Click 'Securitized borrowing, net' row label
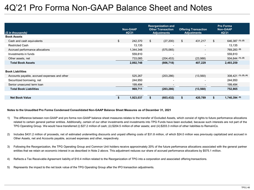The height and width of the screenshot is (190, 254). coord(25,80)
